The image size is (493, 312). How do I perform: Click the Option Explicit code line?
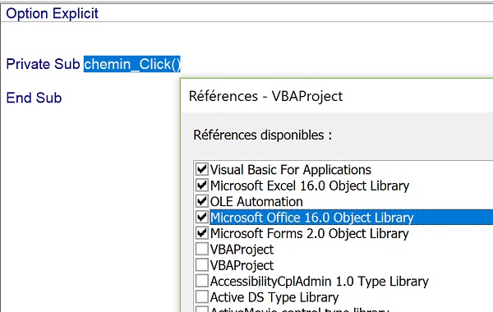click(53, 13)
